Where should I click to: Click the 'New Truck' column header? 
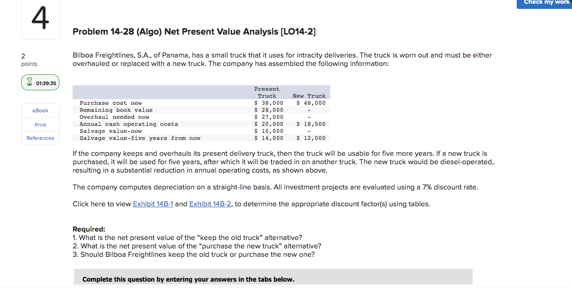tap(309, 95)
